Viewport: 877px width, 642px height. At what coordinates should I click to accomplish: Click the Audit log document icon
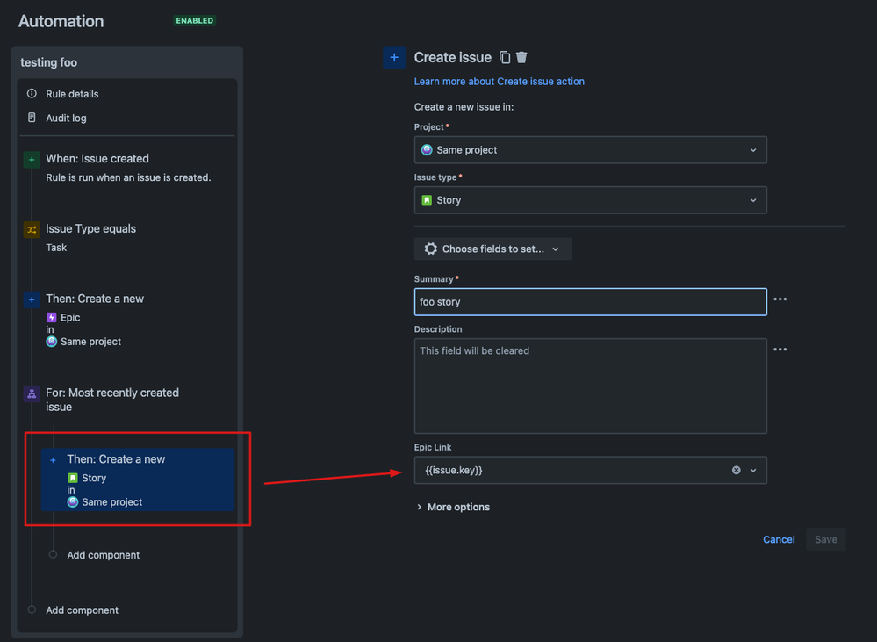(32, 118)
